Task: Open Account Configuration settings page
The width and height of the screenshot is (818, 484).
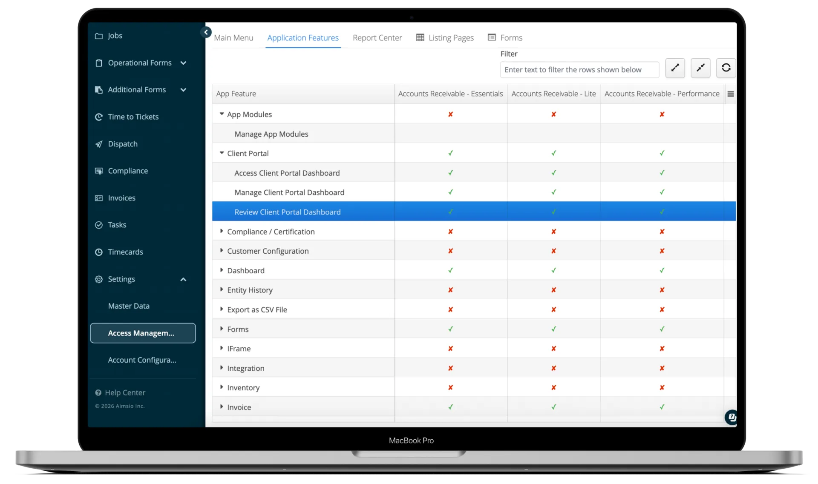Action: pyautogui.click(x=142, y=360)
